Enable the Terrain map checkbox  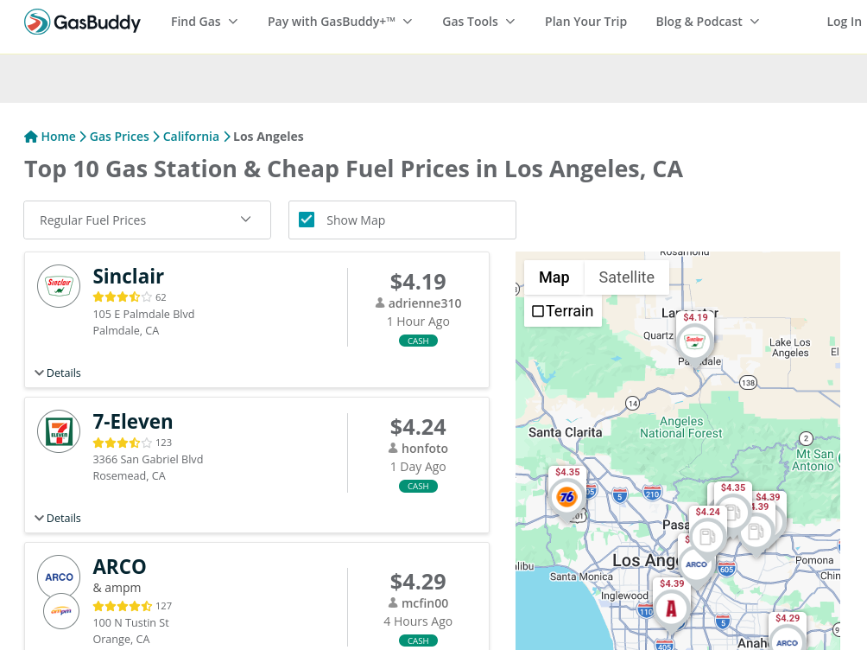(x=538, y=311)
